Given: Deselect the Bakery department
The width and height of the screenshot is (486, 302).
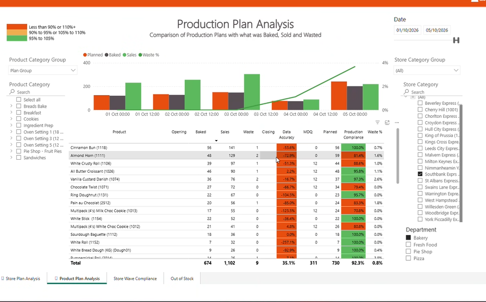Looking at the screenshot, I should (408, 237).
